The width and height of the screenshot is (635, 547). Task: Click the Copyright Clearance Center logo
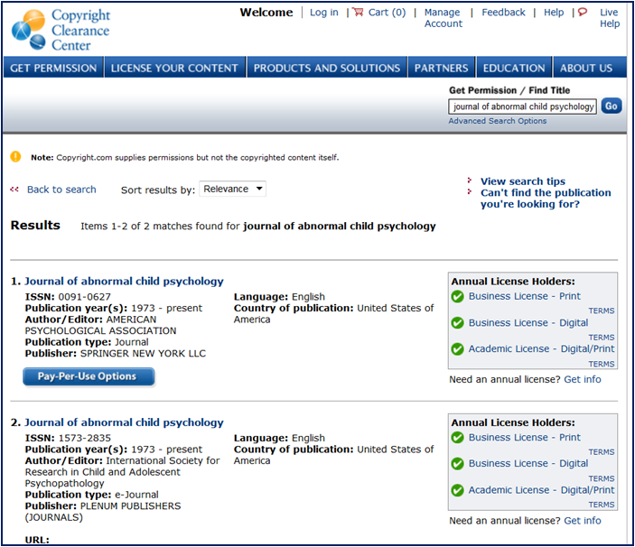pyautogui.click(x=61, y=29)
